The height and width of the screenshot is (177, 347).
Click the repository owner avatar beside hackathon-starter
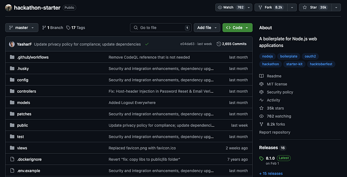pyautogui.click(x=8, y=7)
